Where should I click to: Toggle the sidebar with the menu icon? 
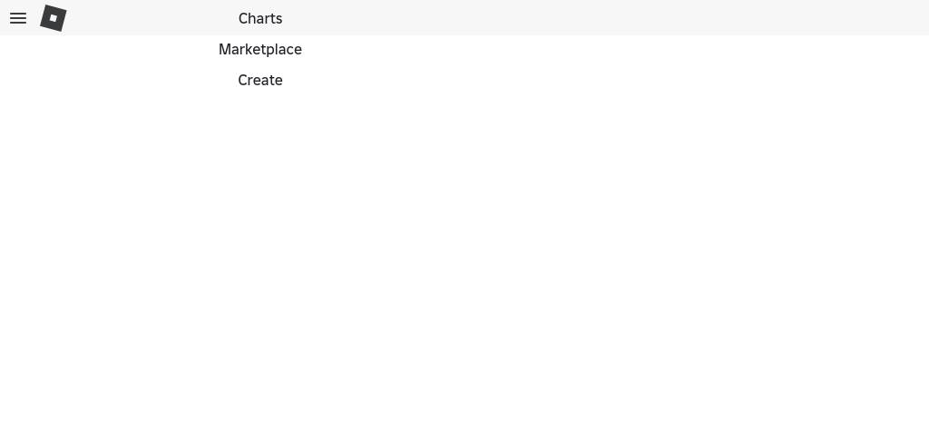coord(18,18)
